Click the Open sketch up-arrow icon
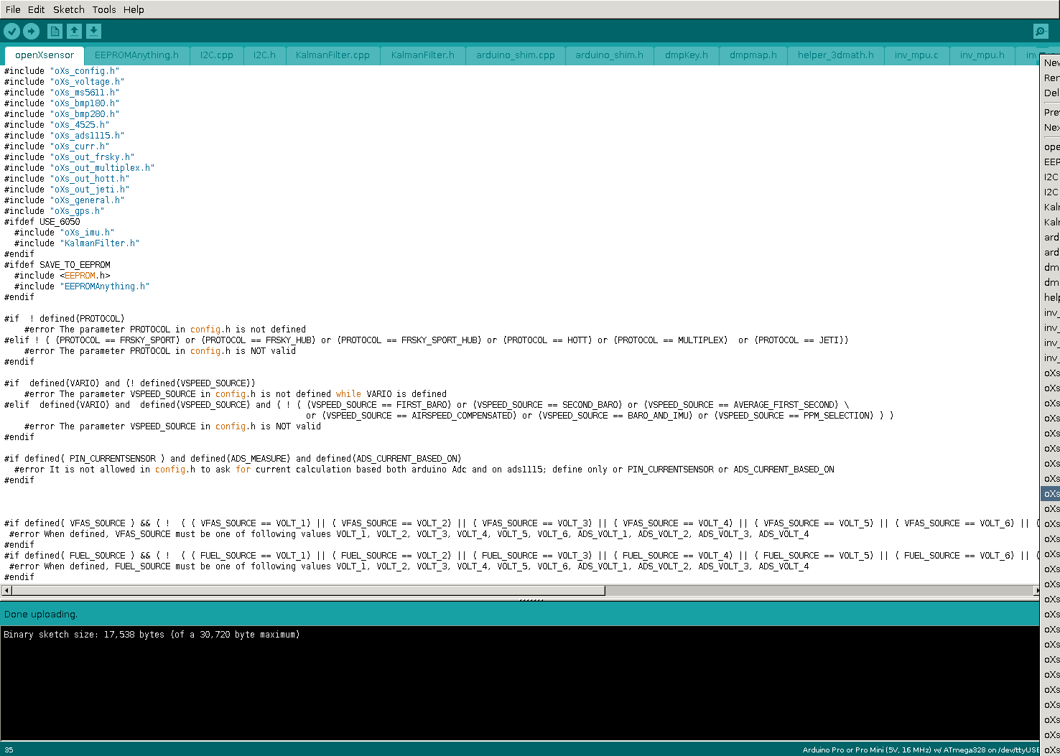 74,31
